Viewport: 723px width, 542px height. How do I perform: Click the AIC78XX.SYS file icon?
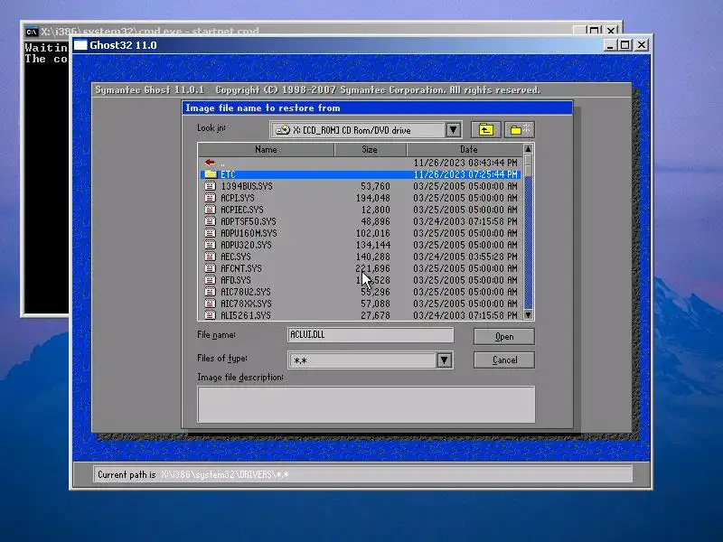click(211, 304)
